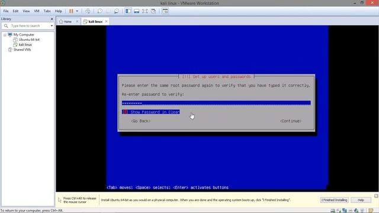Toggle the thumbnail bar icon
This screenshot has width=379, height=213.
pos(137,11)
